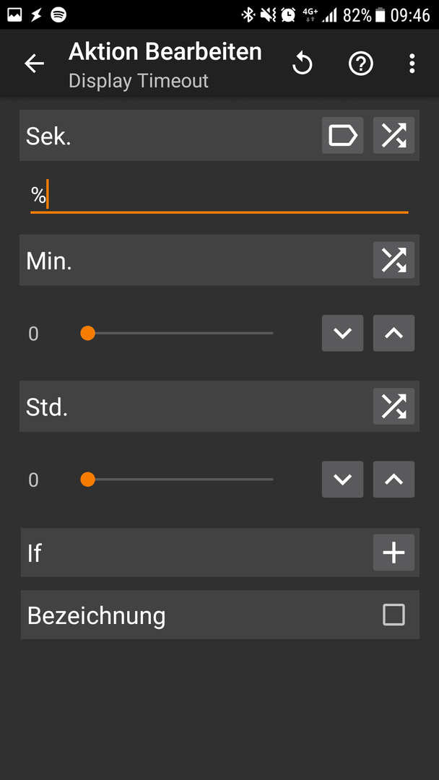
Task: Toggle the shuffle icon beside Std.
Action: coord(394,407)
